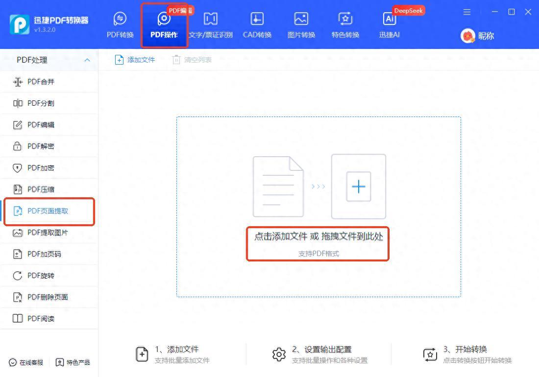Click the user avatar next to 昵称
Screen dimensions: 539x377
point(468,36)
